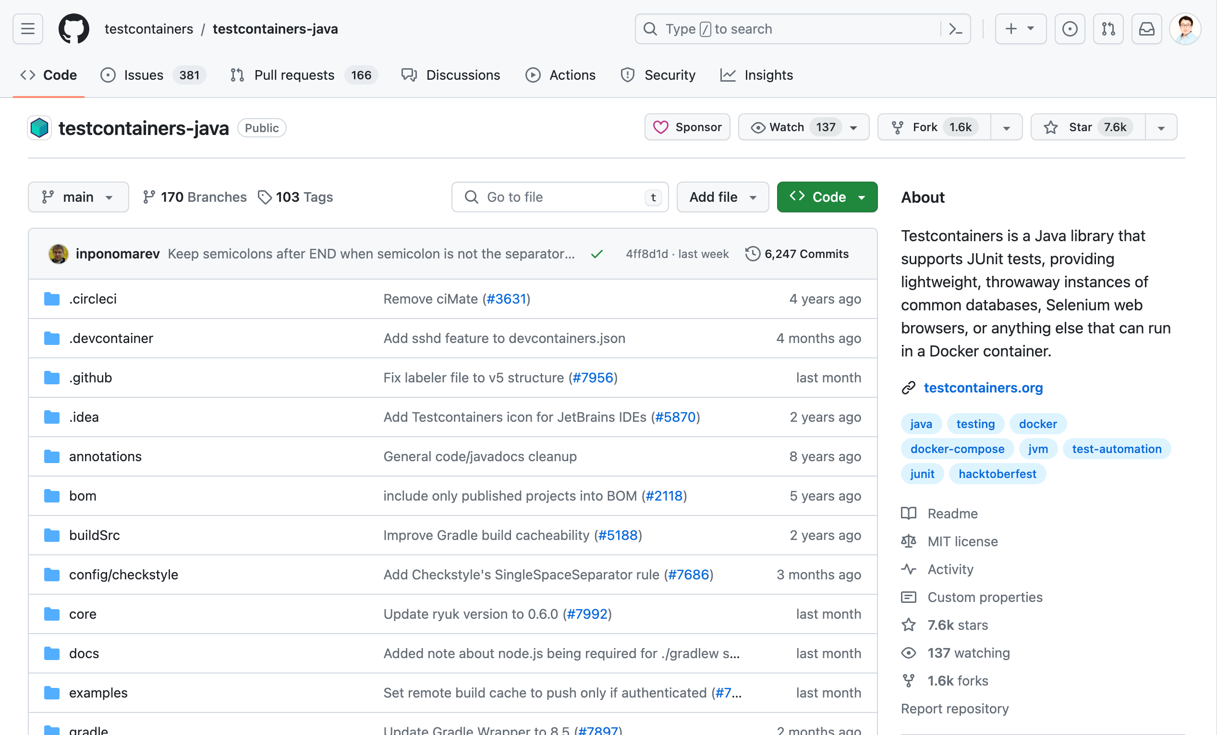Open the green Code dropdown

[827, 197]
